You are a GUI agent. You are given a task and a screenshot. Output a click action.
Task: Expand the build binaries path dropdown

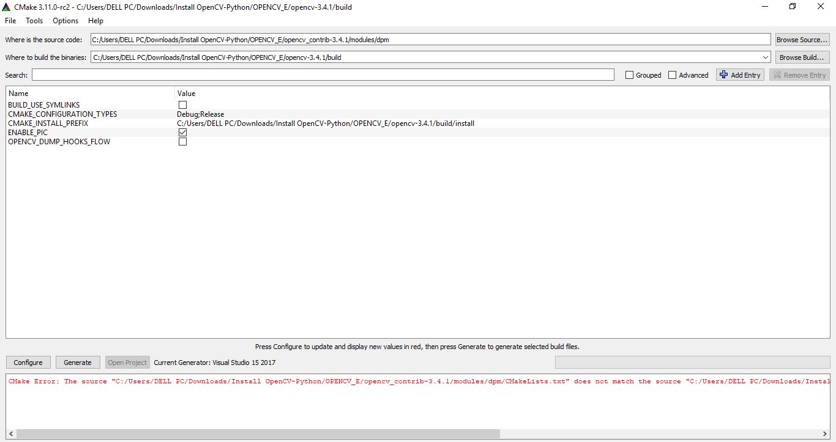(766, 57)
